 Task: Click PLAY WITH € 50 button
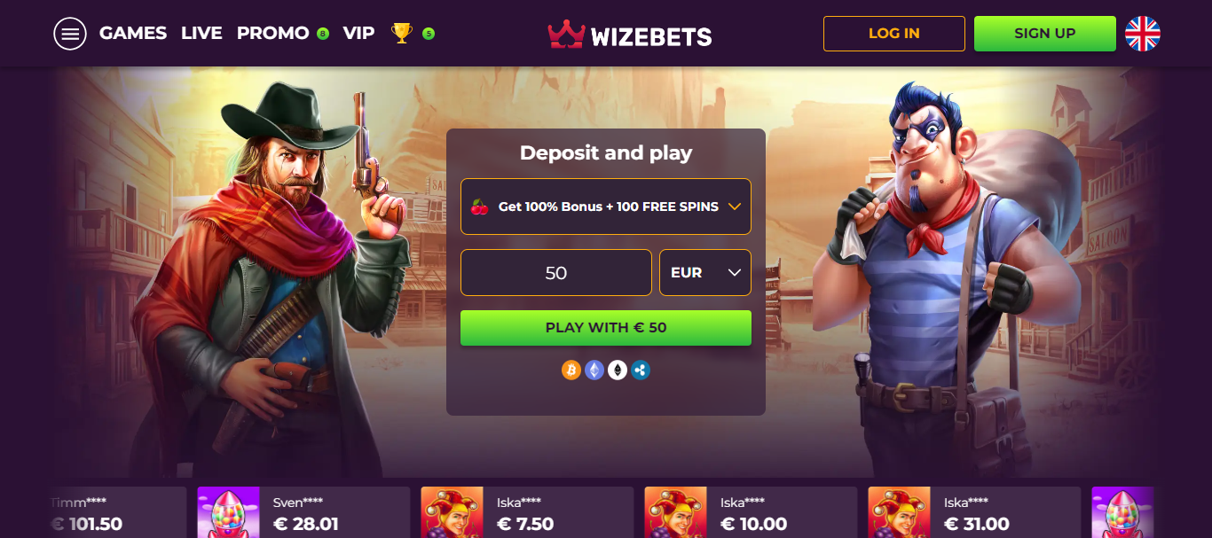pyautogui.click(x=606, y=328)
